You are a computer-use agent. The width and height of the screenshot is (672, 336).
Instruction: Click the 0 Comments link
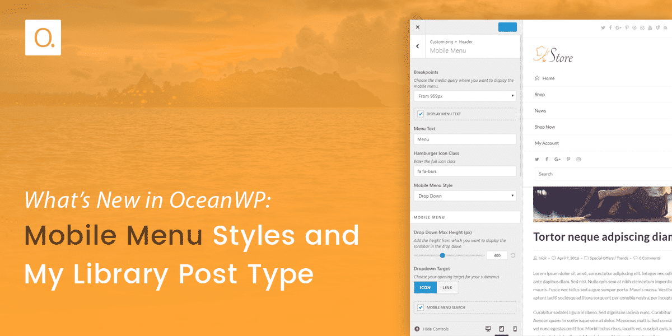pos(649,258)
